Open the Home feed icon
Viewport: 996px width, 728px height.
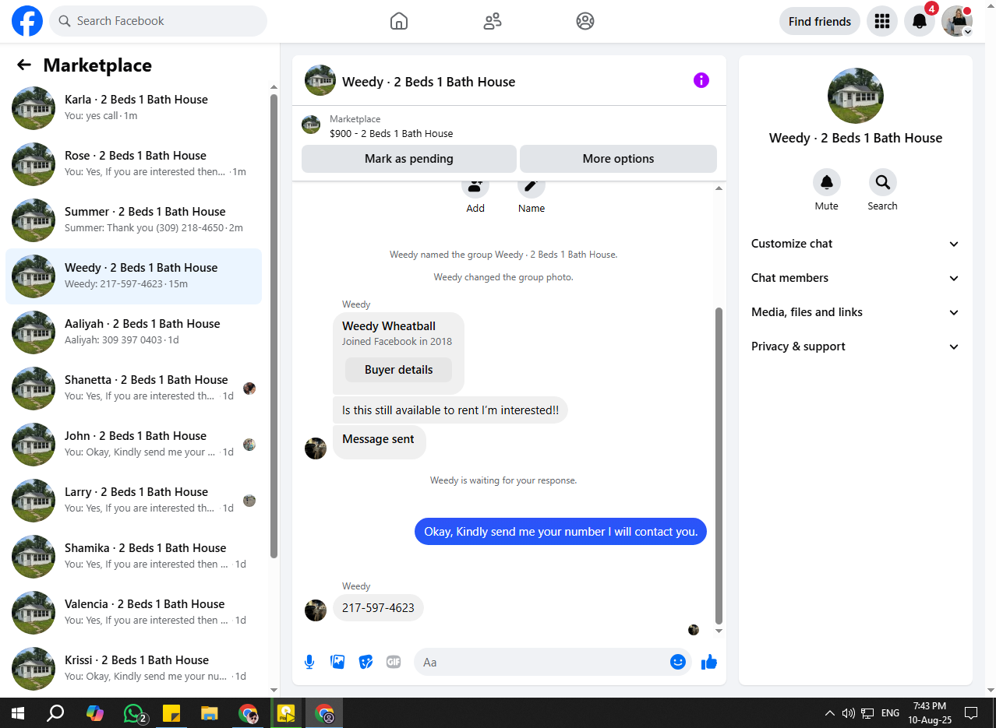(x=399, y=21)
